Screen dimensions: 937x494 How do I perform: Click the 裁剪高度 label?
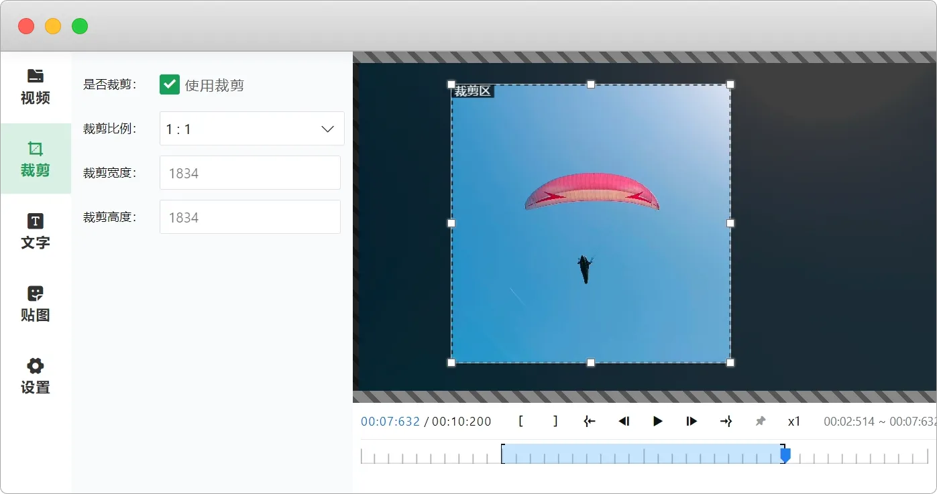[x=109, y=217]
